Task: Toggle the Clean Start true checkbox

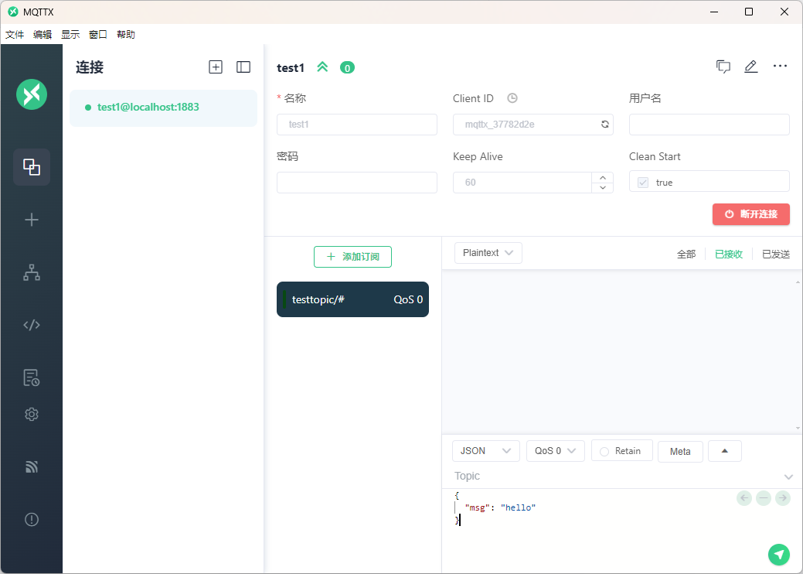Action: (x=643, y=183)
